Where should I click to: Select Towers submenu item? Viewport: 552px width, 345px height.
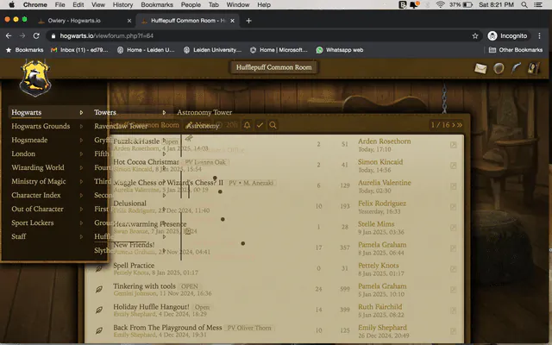point(105,112)
